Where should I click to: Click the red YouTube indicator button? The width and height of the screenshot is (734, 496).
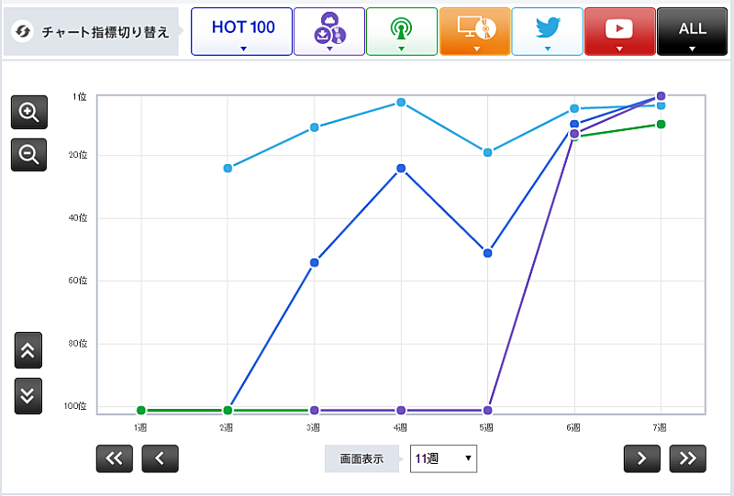(x=619, y=28)
